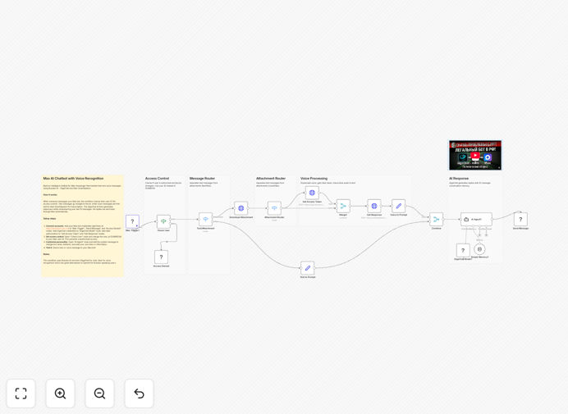Select the Check User node
568x414 pixels.
(x=163, y=221)
